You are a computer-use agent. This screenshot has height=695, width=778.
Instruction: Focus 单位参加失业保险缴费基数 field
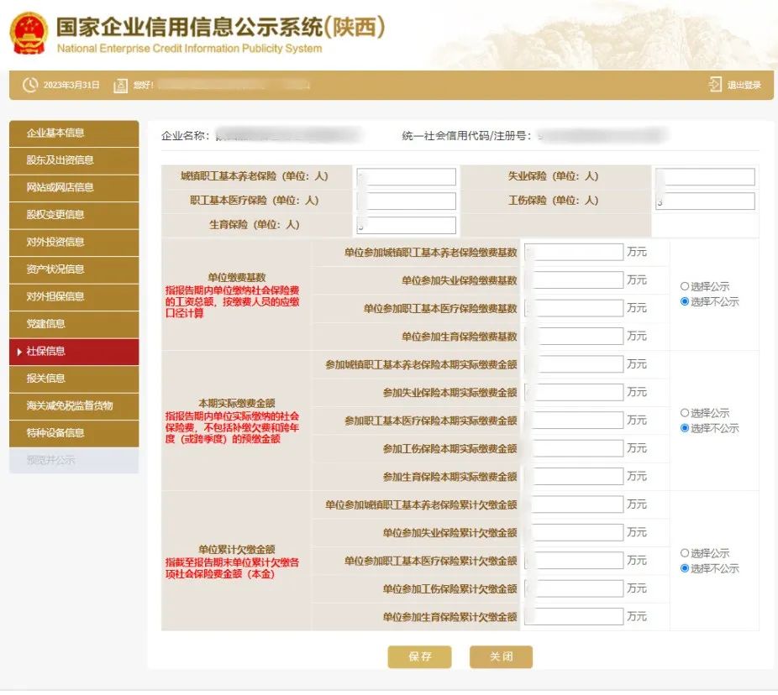coord(574,280)
